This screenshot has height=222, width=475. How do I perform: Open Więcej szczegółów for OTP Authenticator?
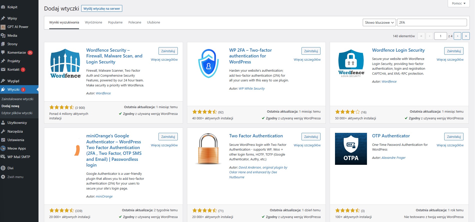tap(450, 145)
